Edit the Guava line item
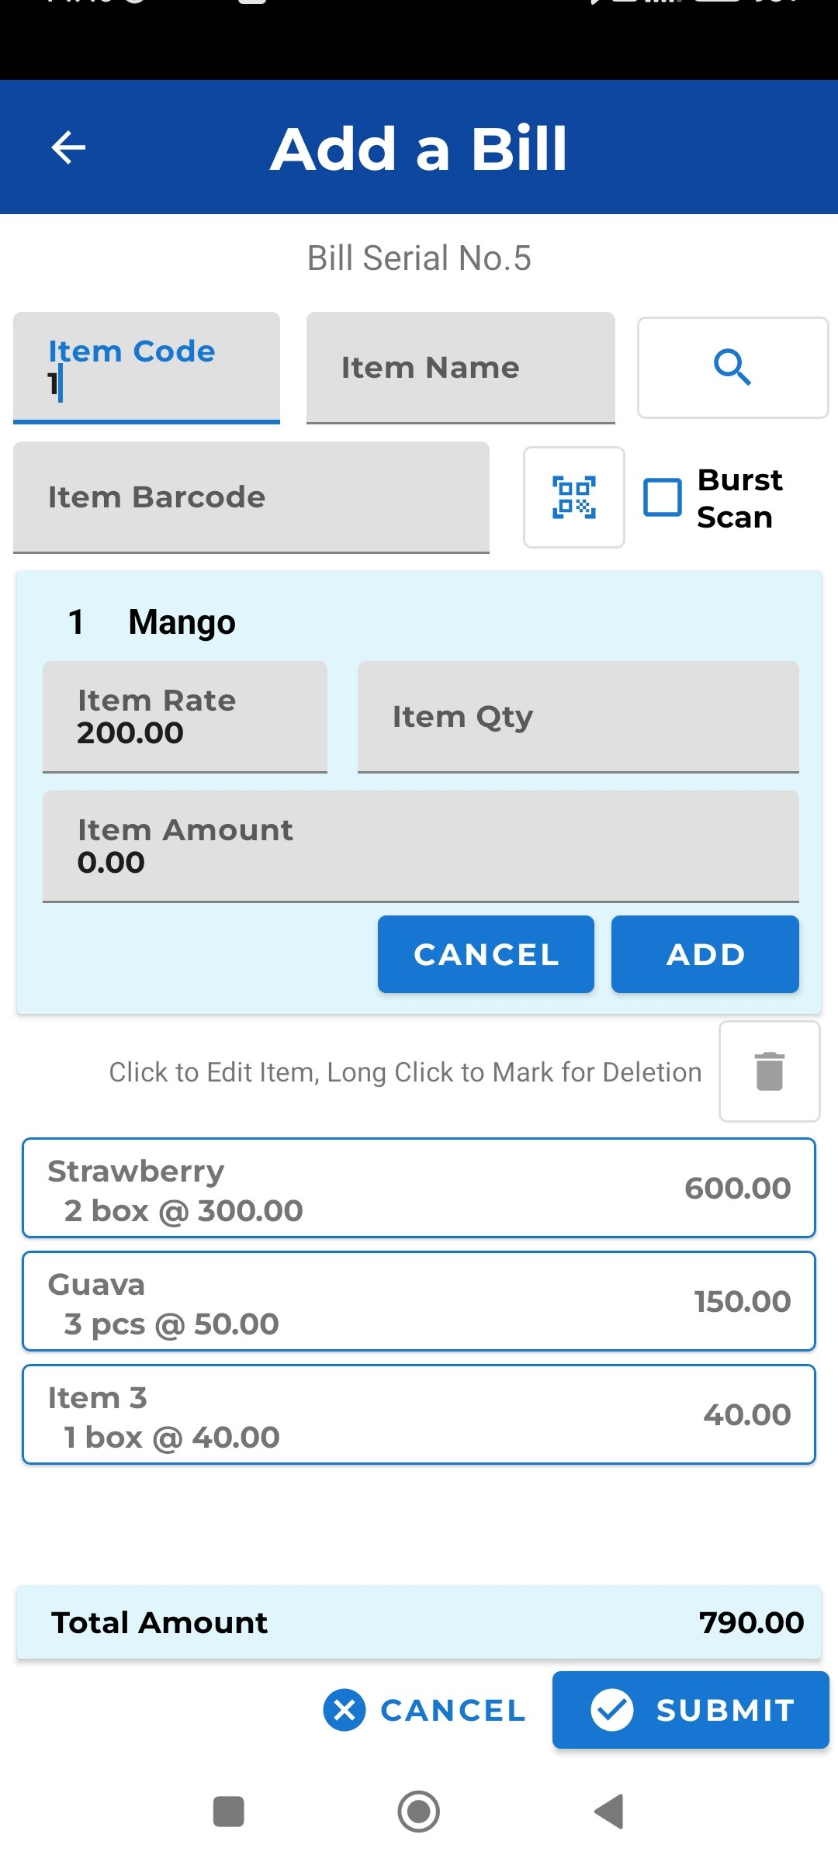Image resolution: width=838 pixels, height=1862 pixels. (x=419, y=1301)
